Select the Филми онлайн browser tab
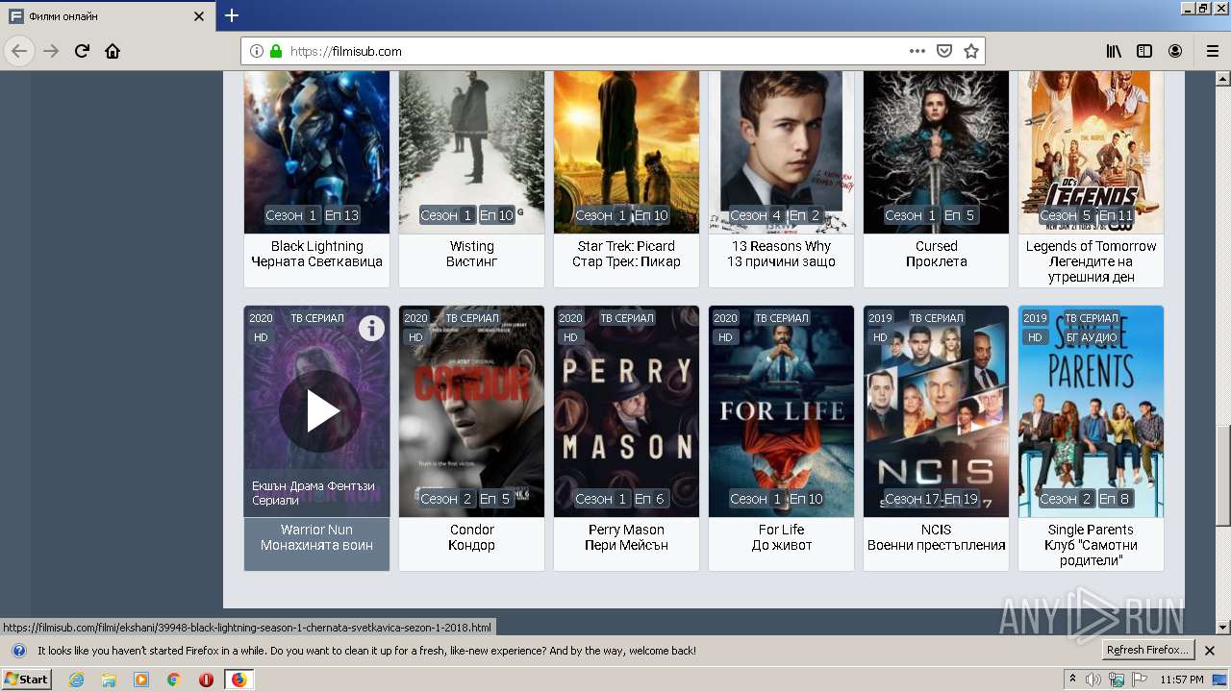 [108, 16]
